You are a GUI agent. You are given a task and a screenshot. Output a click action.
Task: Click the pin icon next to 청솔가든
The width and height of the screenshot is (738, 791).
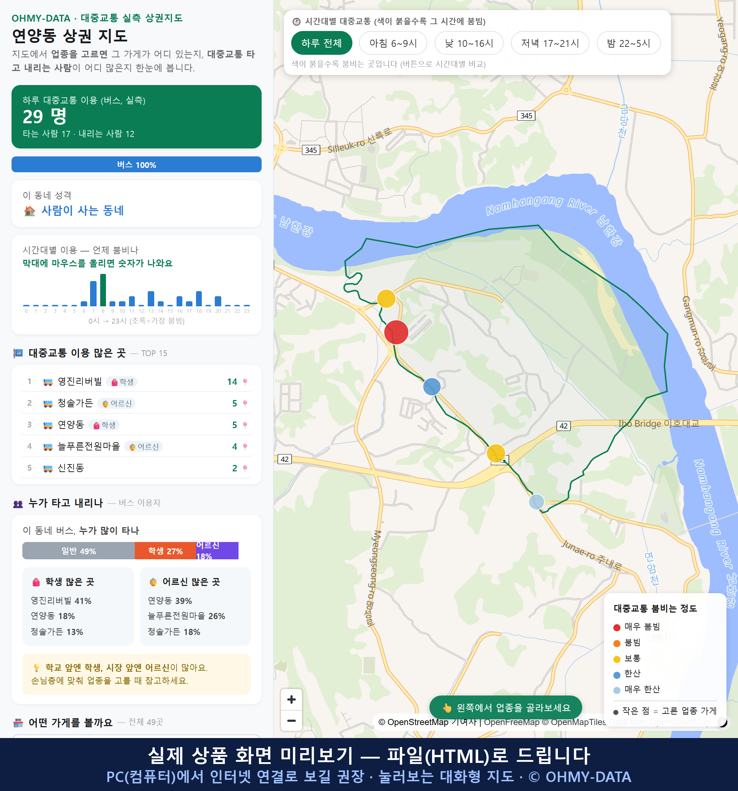(x=245, y=404)
